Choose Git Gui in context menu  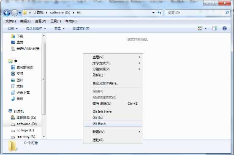[x=113, y=117]
